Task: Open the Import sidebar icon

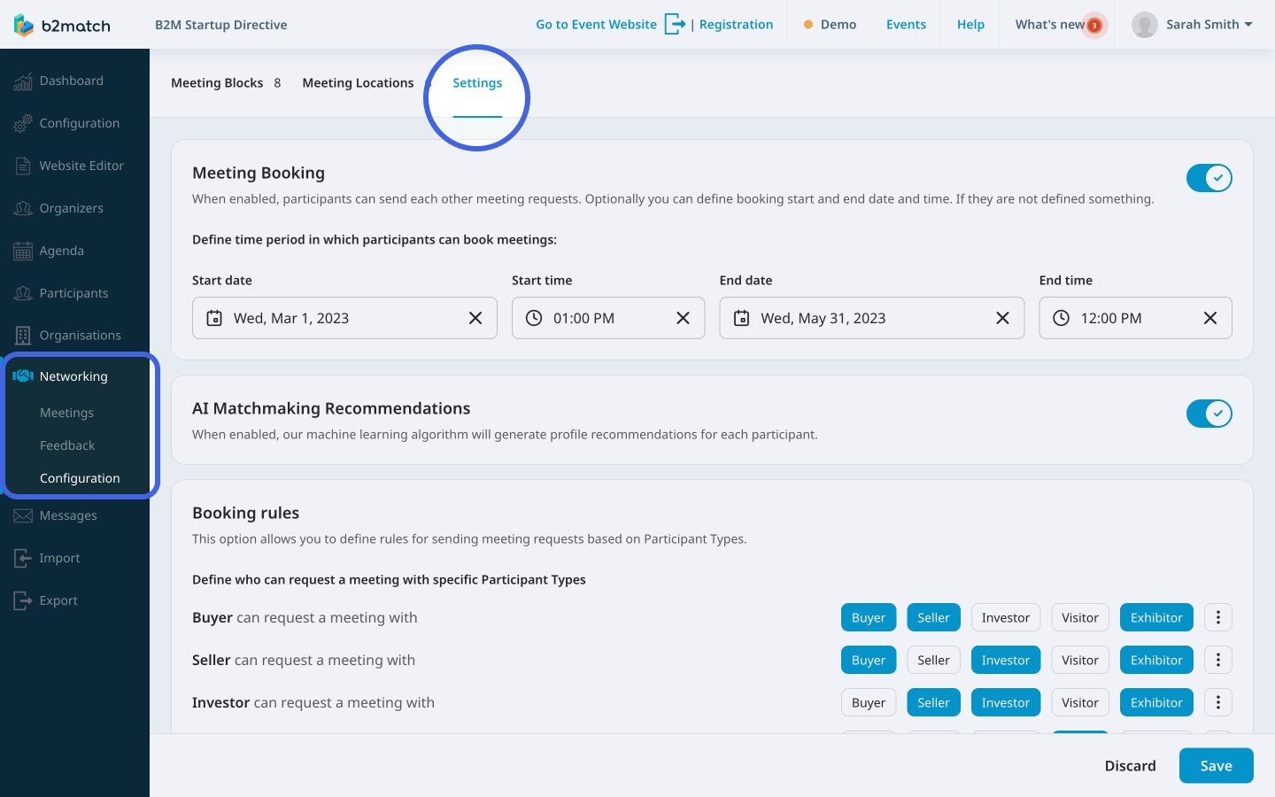Action: coord(23,558)
